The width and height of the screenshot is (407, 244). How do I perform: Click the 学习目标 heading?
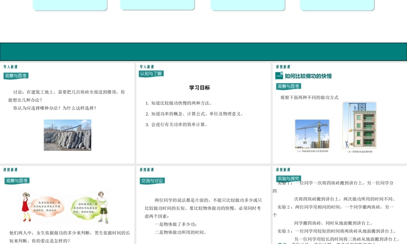[x=199, y=88]
